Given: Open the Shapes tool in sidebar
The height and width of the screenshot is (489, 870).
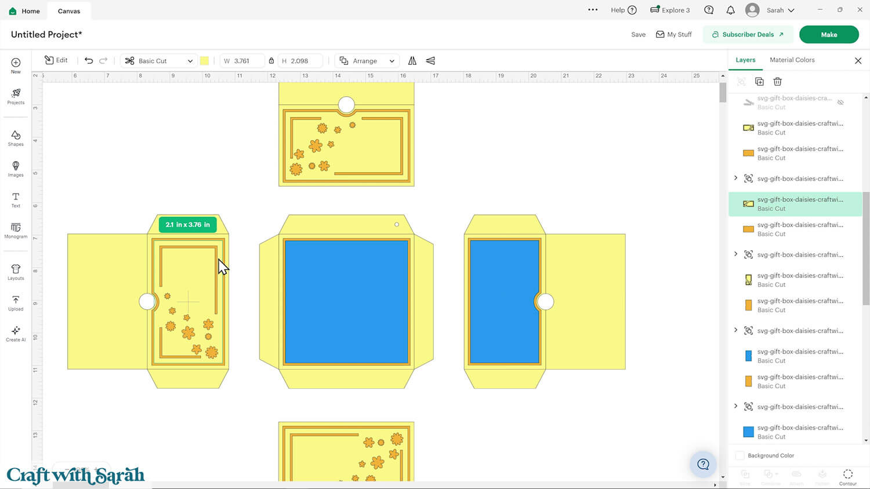Looking at the screenshot, I should [16, 137].
